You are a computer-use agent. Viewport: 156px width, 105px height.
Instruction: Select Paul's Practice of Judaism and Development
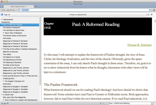click(x=22, y=100)
